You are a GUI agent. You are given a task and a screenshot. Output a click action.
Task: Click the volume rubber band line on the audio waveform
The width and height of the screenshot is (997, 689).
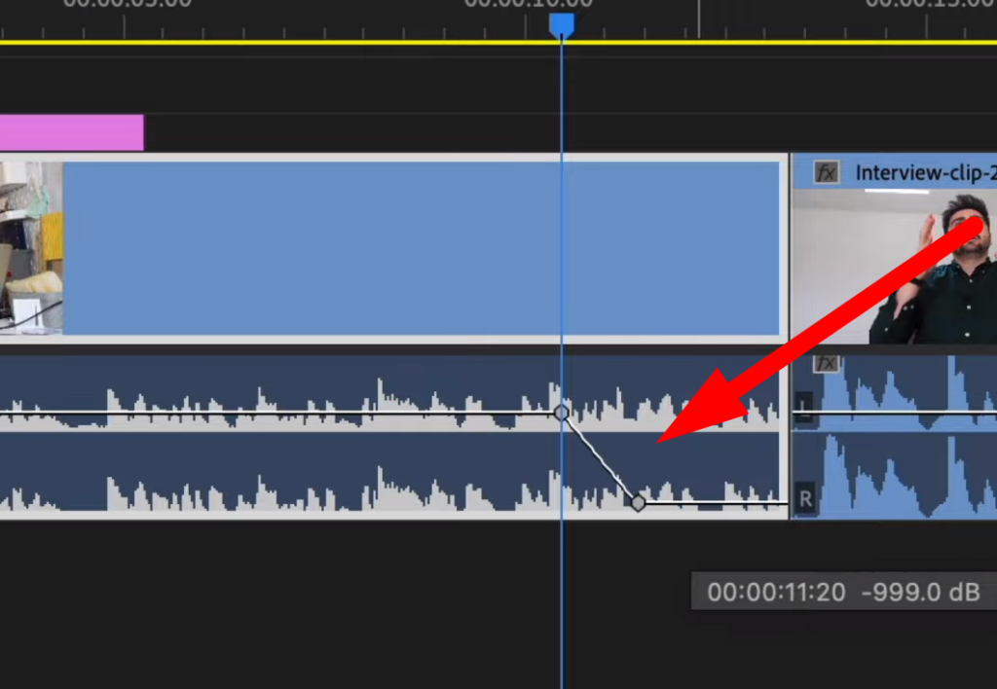(292, 414)
